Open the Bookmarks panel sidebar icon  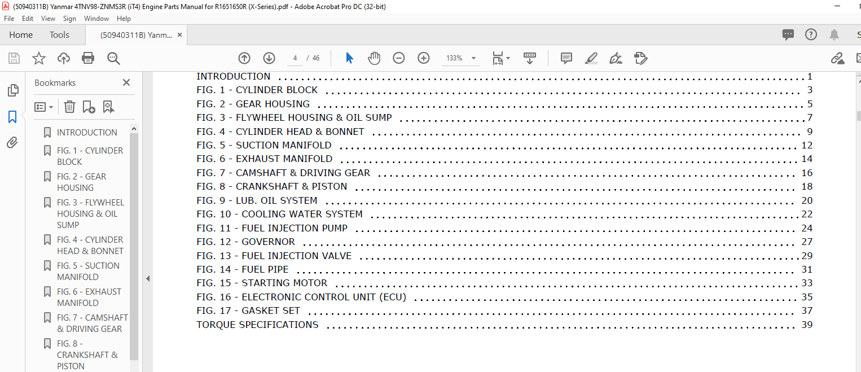click(12, 117)
